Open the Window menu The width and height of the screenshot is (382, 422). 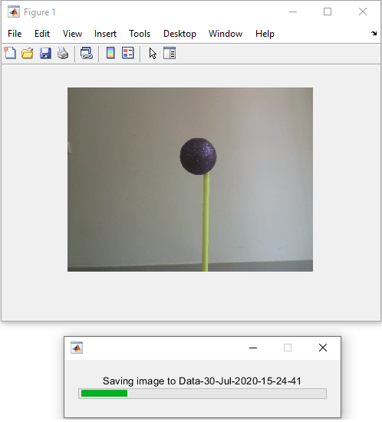tap(226, 34)
